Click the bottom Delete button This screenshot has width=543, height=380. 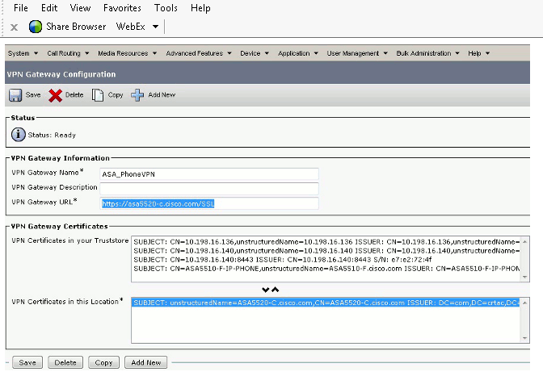65,362
